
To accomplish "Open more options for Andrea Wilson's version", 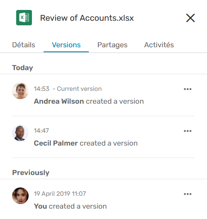I will (x=188, y=89).
